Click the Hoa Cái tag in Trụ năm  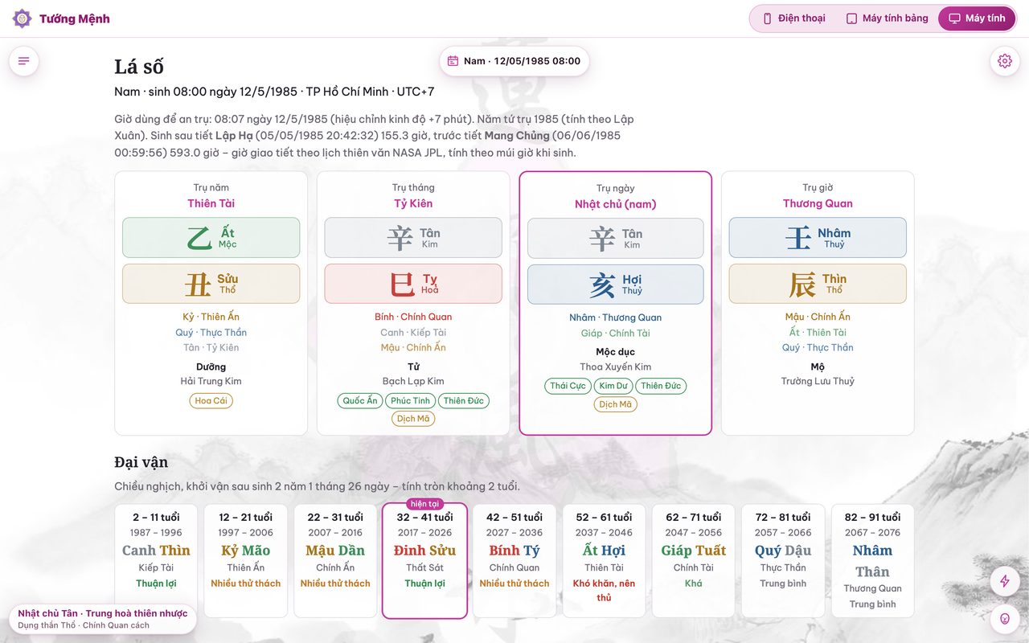(211, 400)
